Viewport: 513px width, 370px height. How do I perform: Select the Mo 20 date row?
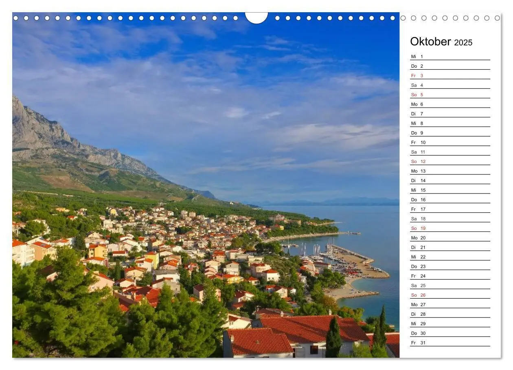[450, 238]
